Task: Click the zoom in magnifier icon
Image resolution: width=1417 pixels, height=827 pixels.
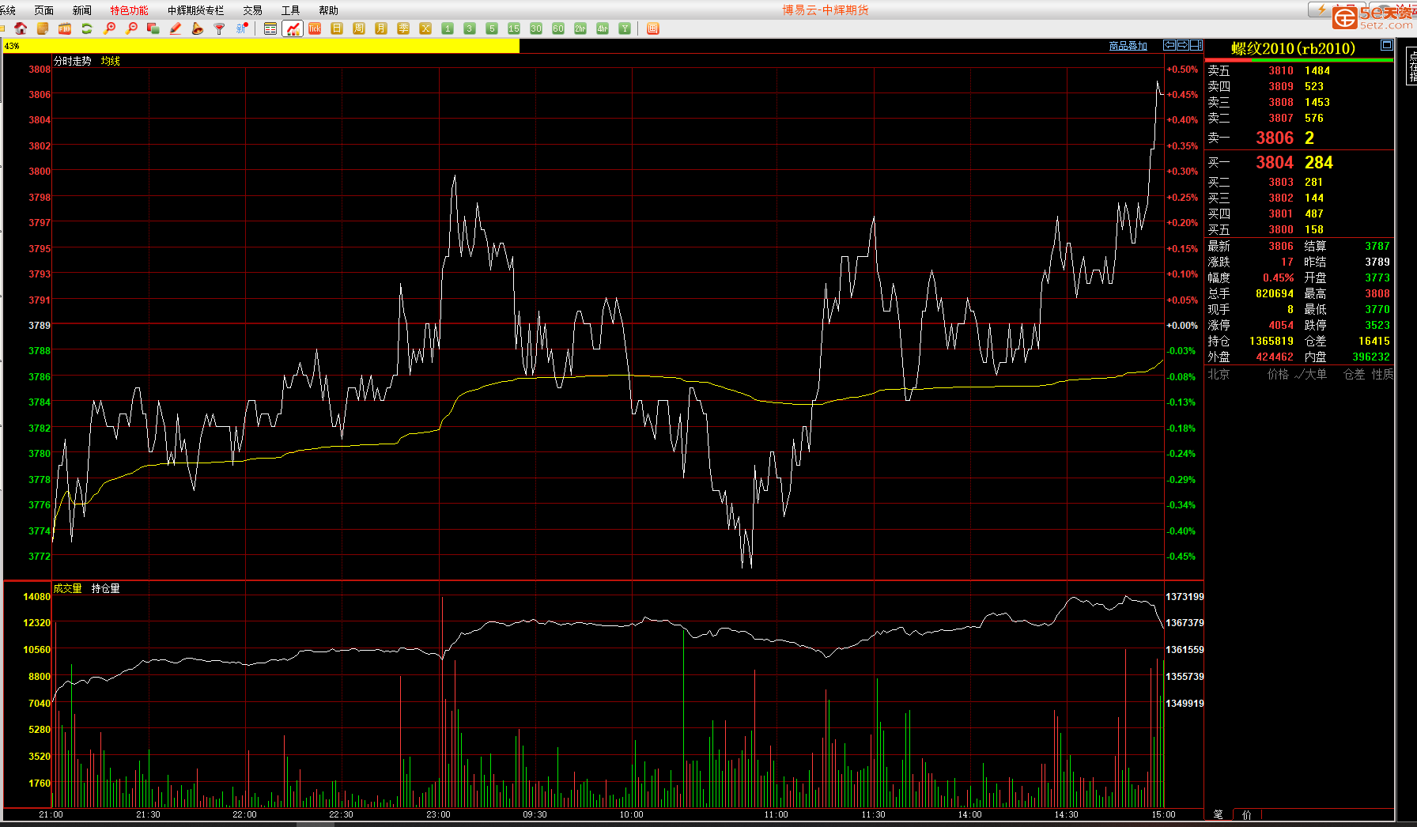Action: click(x=109, y=28)
